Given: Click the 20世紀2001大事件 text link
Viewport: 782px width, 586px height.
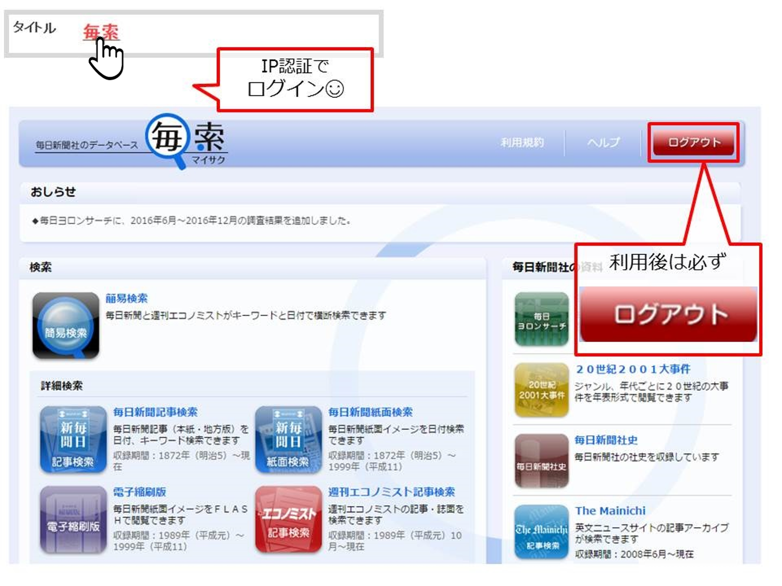Looking at the screenshot, I should pos(633,369).
